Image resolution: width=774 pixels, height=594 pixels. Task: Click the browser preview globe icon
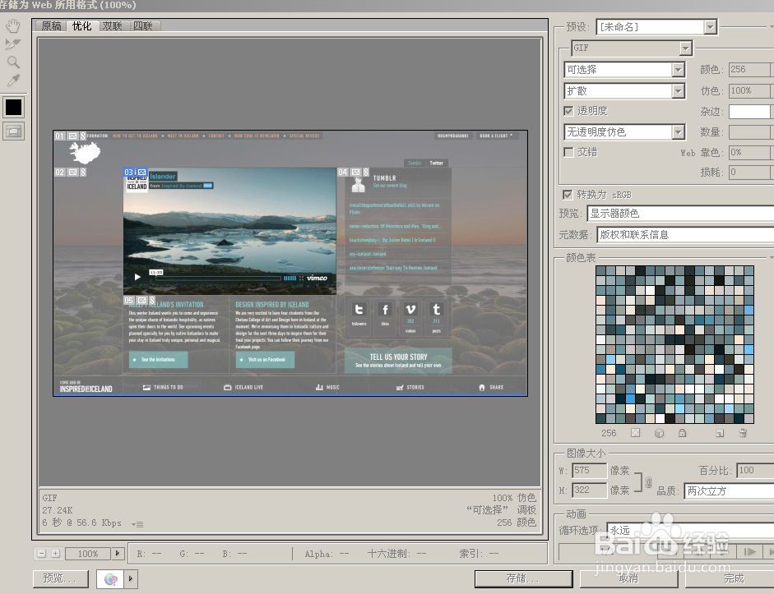coord(110,578)
